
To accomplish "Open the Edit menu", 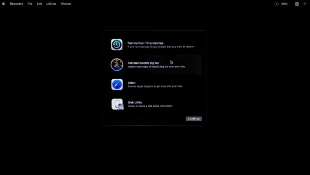I will [39, 4].
